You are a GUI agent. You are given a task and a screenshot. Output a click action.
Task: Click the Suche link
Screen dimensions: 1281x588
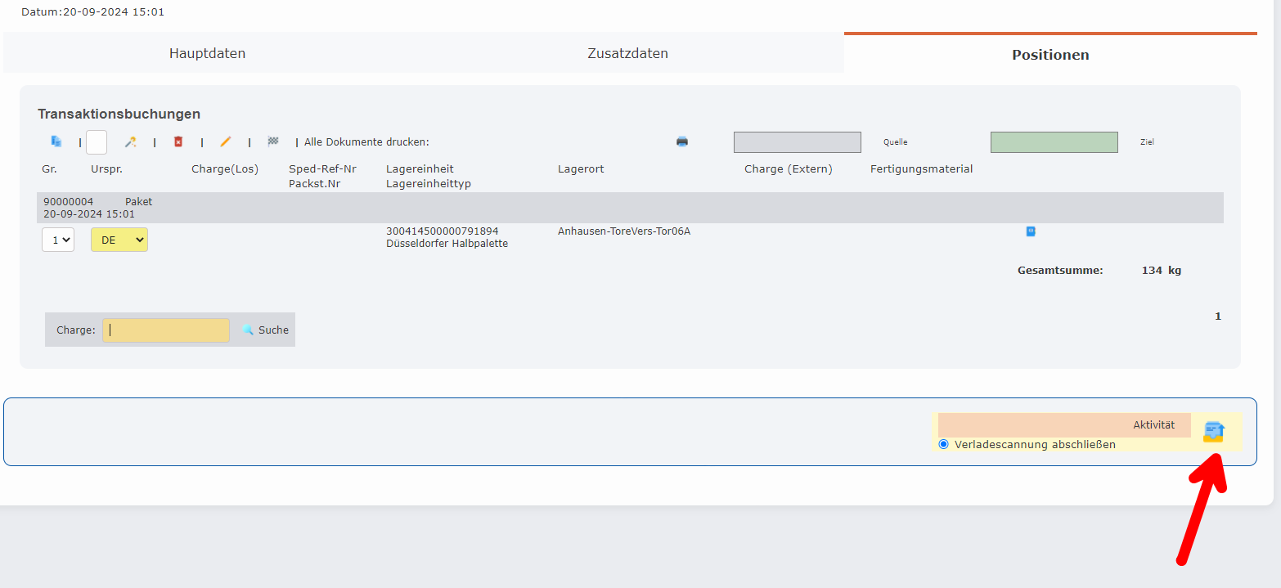pyautogui.click(x=273, y=330)
